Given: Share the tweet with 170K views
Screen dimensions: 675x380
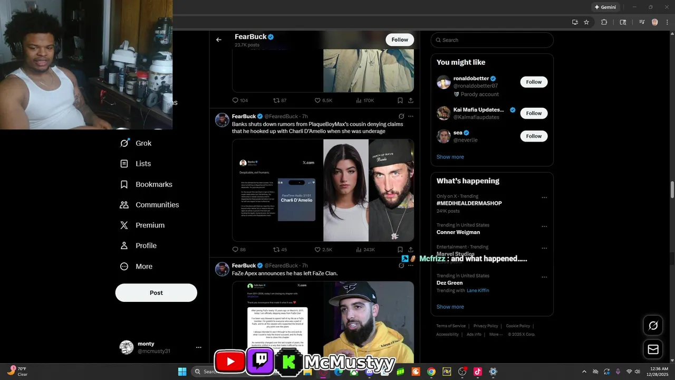Looking at the screenshot, I should click(411, 100).
